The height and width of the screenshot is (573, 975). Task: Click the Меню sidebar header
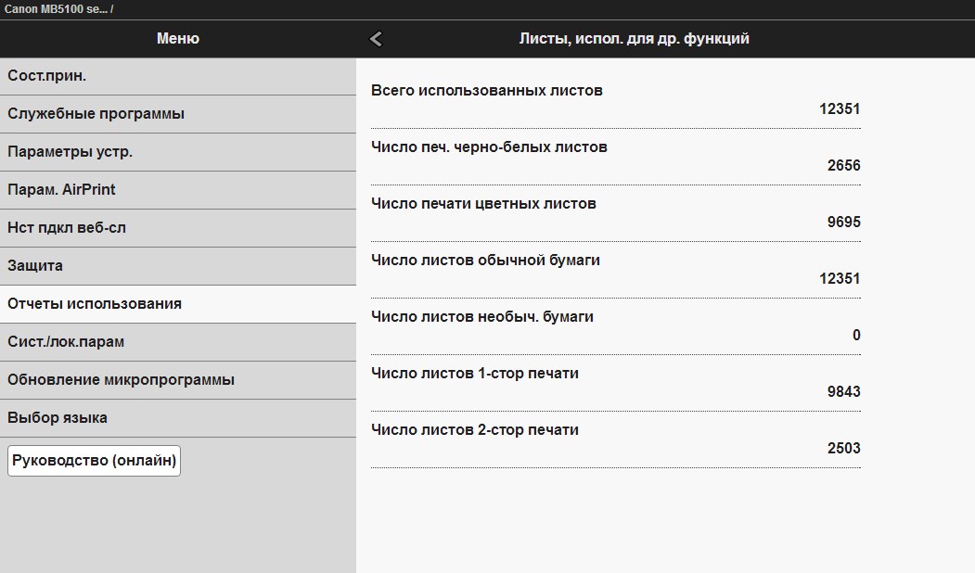click(177, 39)
